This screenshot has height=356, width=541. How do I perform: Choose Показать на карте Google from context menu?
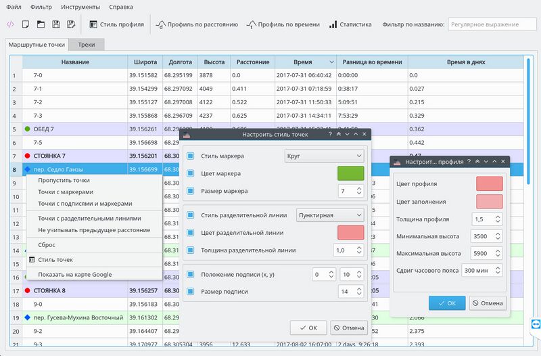74,274
